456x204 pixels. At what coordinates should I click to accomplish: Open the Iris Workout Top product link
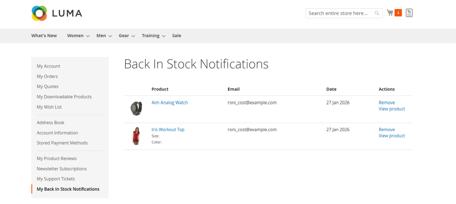(x=168, y=130)
